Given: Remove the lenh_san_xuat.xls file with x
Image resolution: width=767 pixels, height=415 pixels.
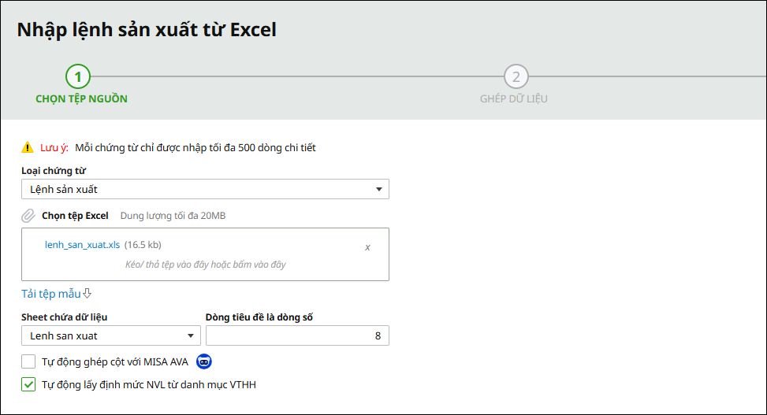Looking at the screenshot, I should coord(367,246).
